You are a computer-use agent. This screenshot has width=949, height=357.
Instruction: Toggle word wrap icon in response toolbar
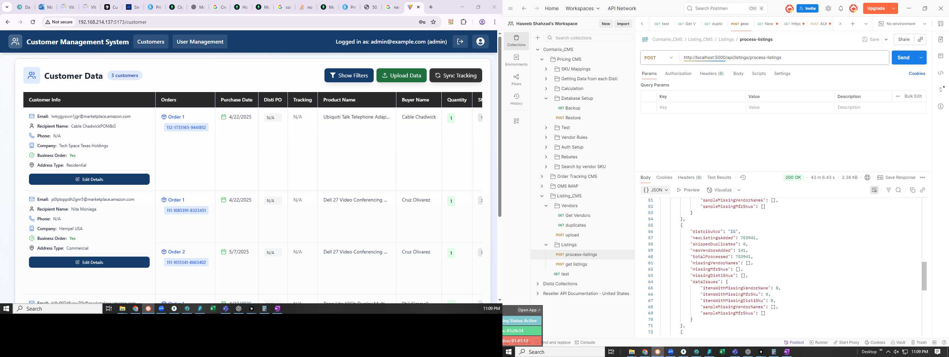874,190
